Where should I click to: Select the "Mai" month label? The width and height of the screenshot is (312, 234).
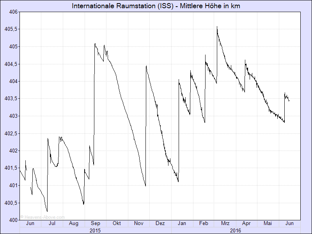click(268, 223)
